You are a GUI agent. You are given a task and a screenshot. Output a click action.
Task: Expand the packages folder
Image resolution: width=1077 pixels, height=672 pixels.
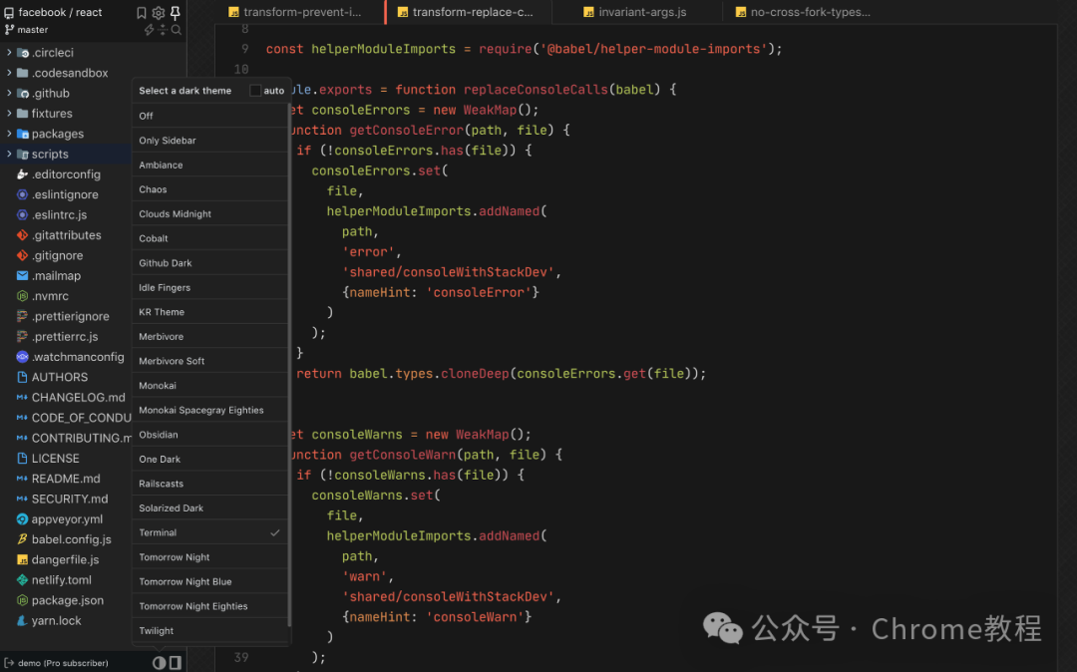click(9, 134)
